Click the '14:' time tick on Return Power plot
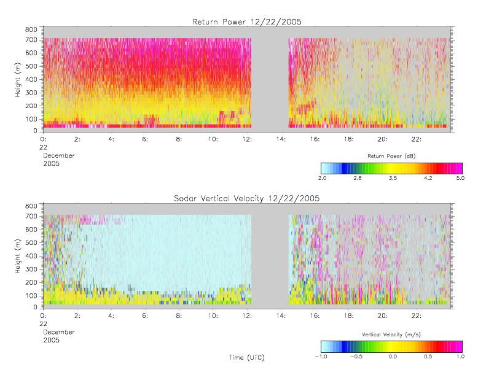This screenshot has height=375, width=486. click(281, 139)
